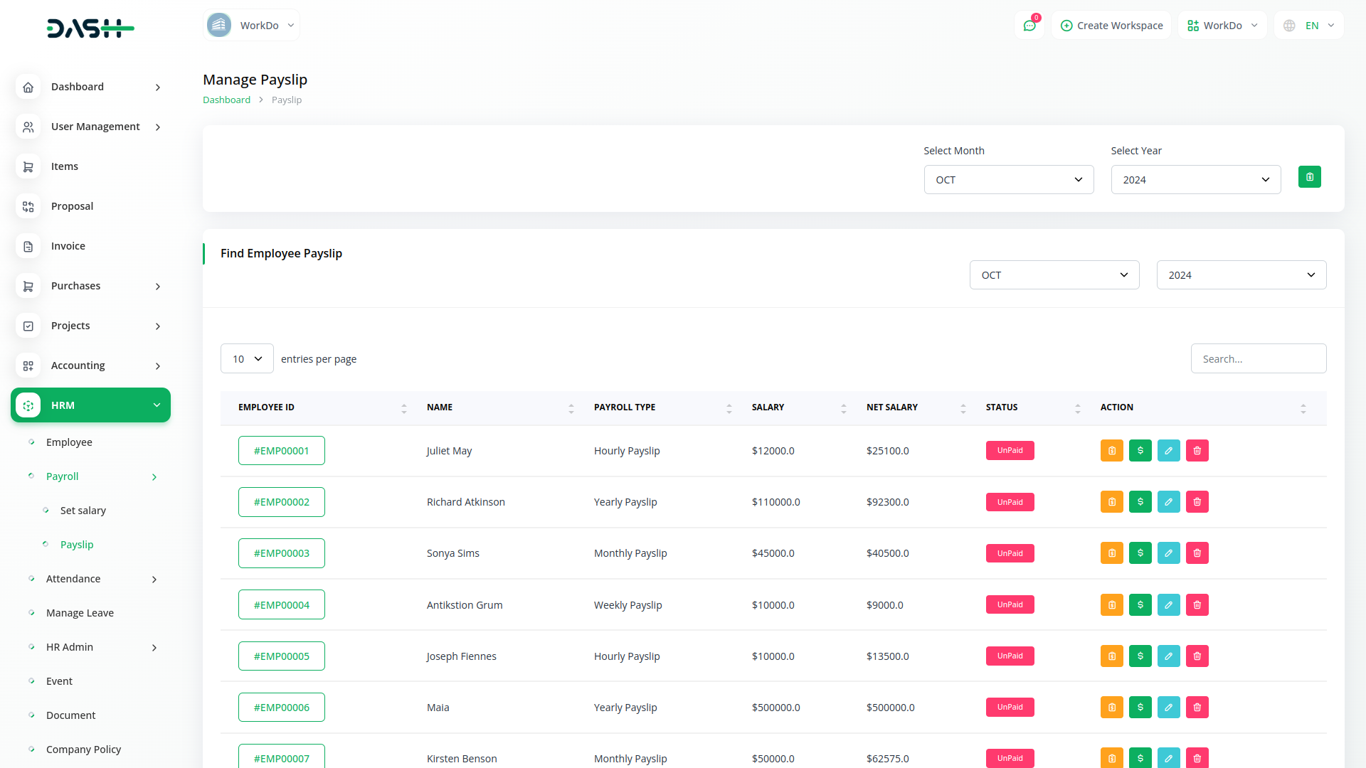Delete Antikstion Grum's payslip via trash icon
The image size is (1366, 768).
[1197, 604]
